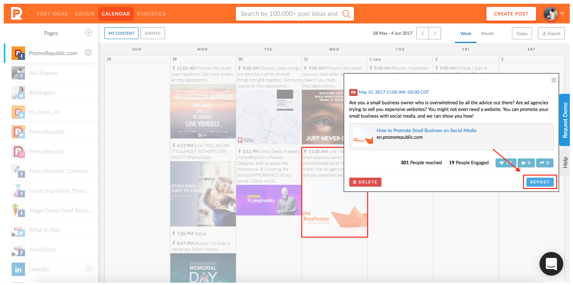573x285 pixels.
Task: Open the Typography thumbnail post
Action: click(x=269, y=200)
